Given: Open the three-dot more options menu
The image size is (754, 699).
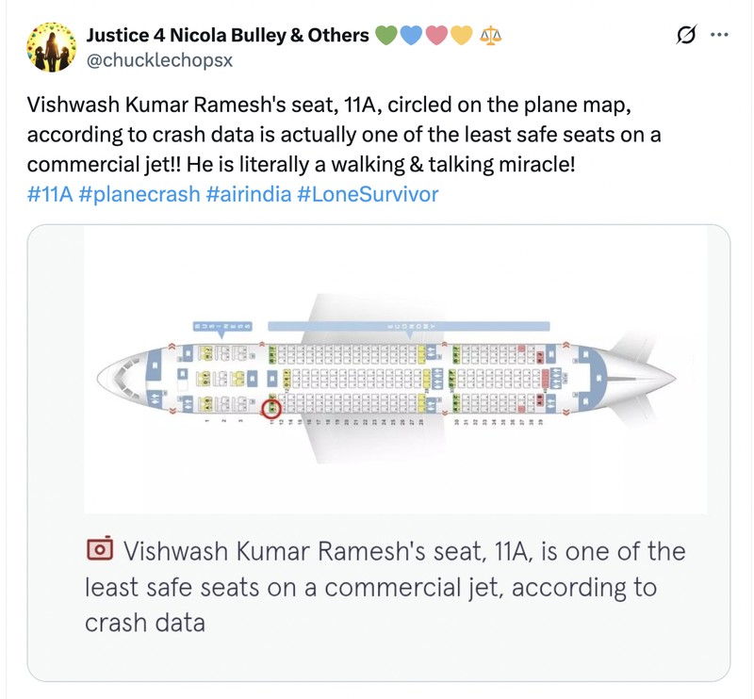Looking at the screenshot, I should (719, 36).
